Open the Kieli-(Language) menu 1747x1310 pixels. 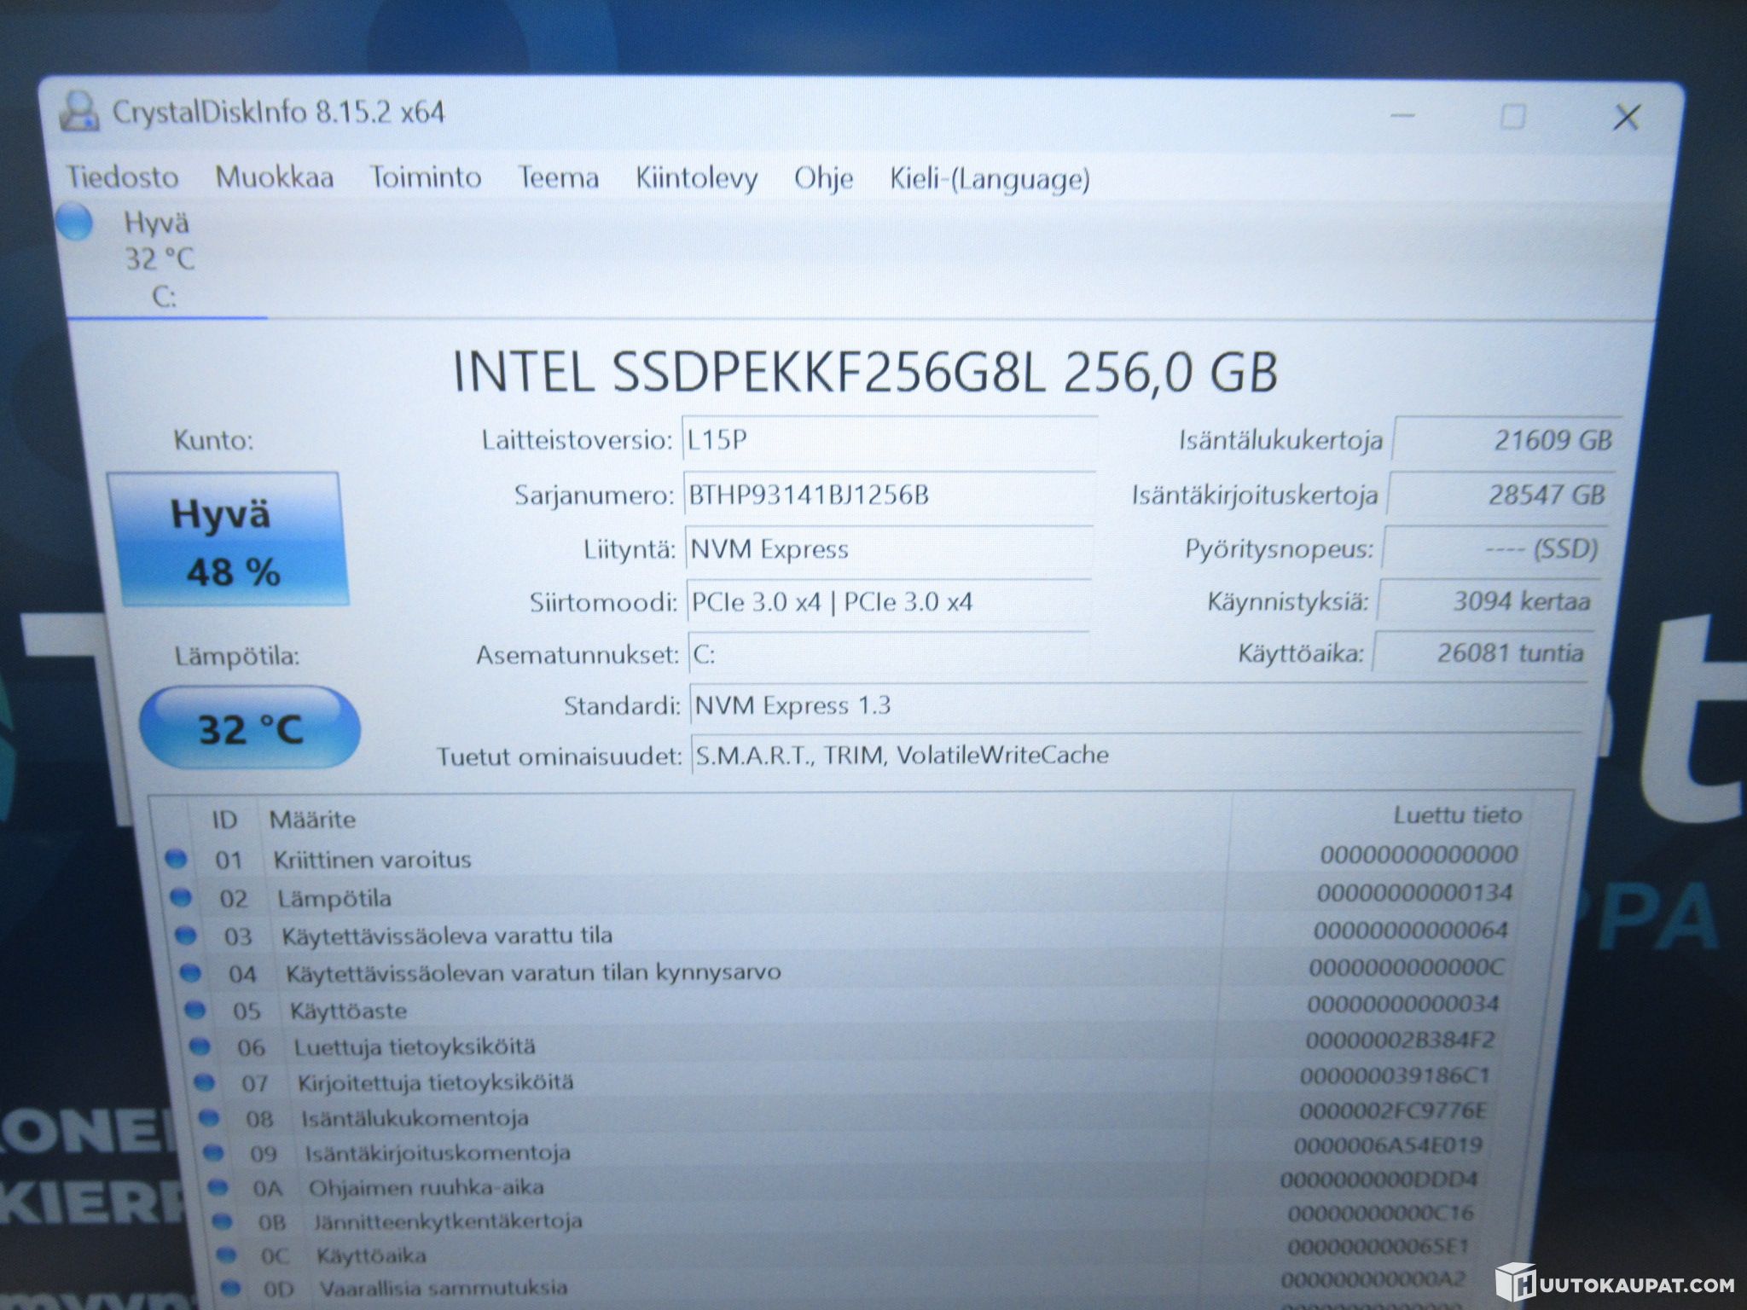pyautogui.click(x=990, y=179)
